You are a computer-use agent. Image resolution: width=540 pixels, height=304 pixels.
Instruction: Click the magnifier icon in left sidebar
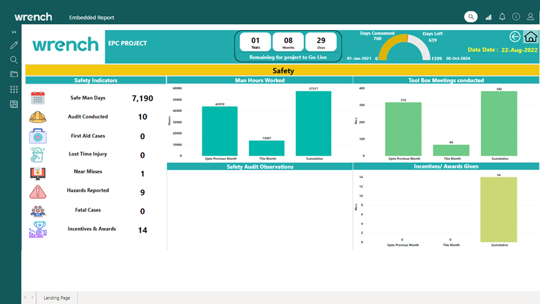14,60
